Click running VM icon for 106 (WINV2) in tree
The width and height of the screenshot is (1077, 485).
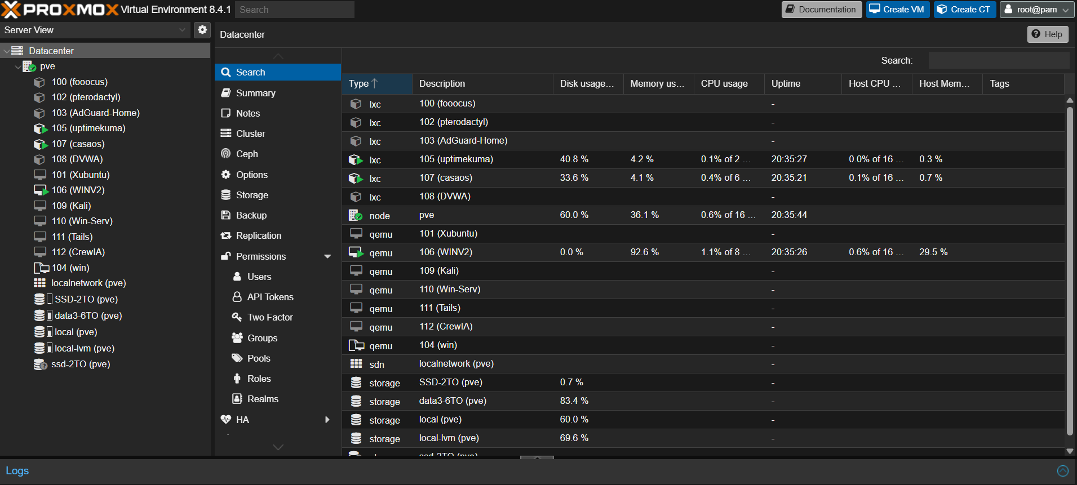[41, 190]
